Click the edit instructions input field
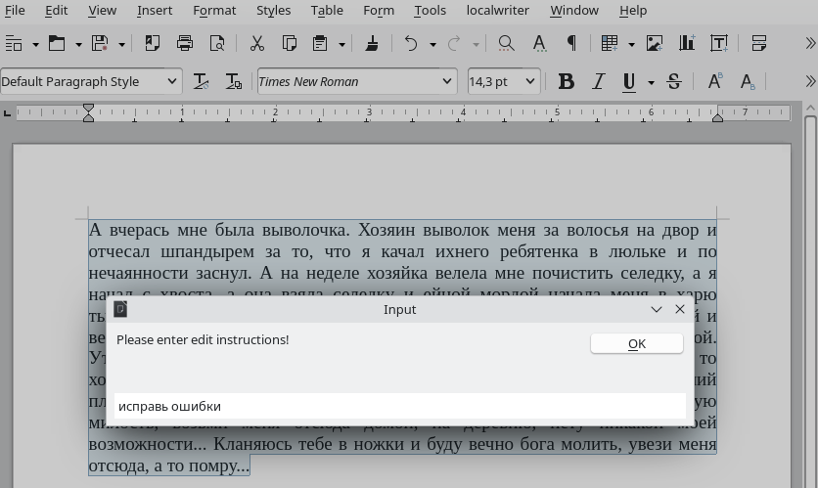 tap(400, 406)
